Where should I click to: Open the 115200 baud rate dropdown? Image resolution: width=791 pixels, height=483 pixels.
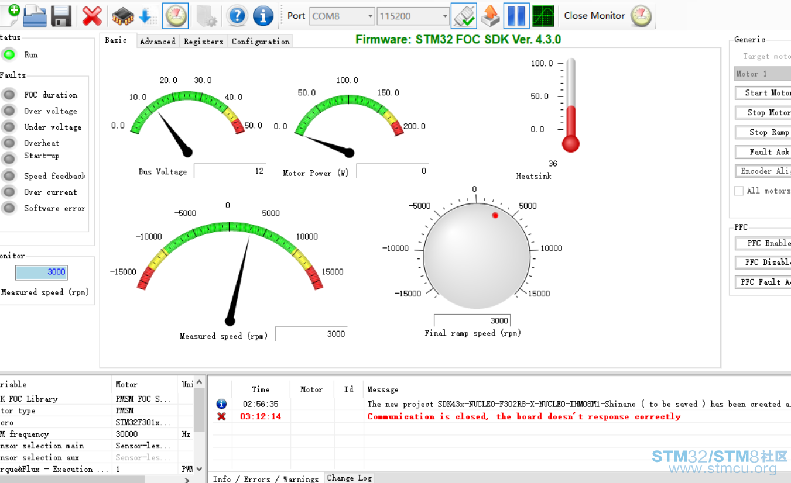click(413, 16)
